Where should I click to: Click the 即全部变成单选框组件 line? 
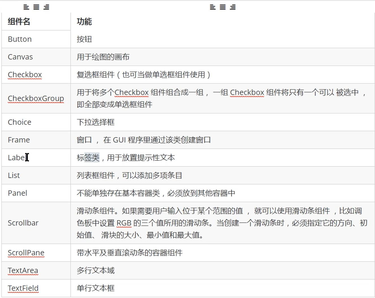(x=115, y=104)
